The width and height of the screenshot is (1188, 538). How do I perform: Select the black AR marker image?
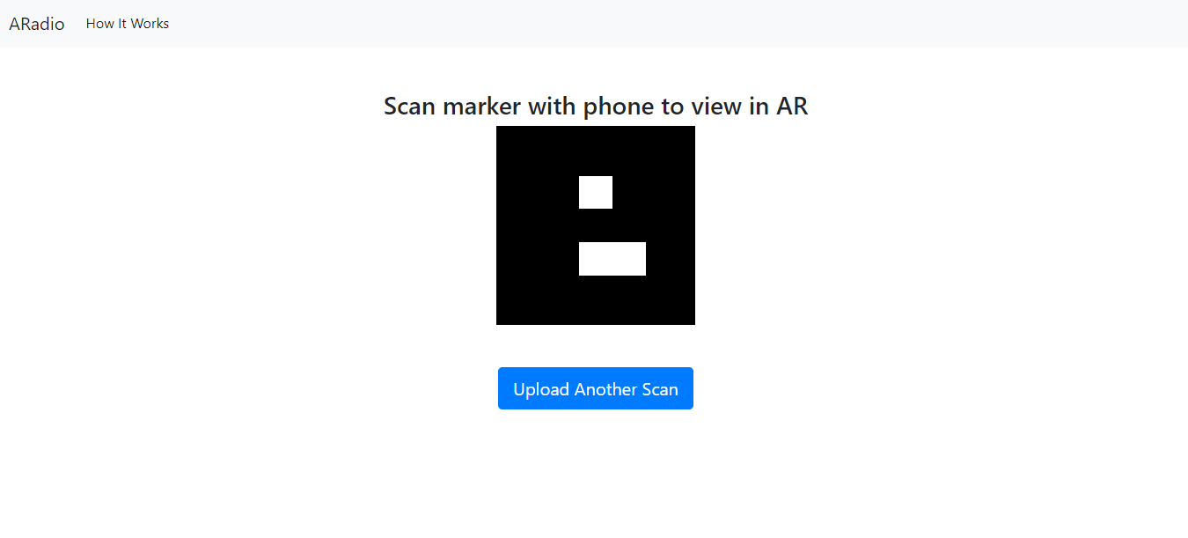(596, 225)
